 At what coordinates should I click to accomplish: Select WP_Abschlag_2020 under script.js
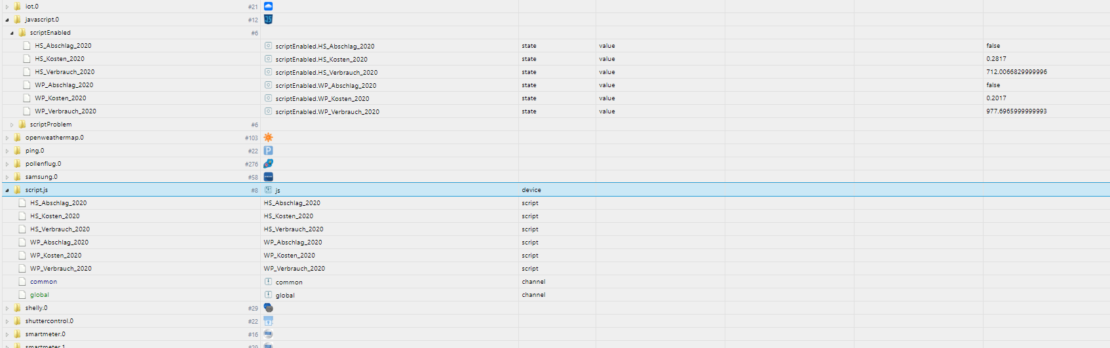point(59,242)
